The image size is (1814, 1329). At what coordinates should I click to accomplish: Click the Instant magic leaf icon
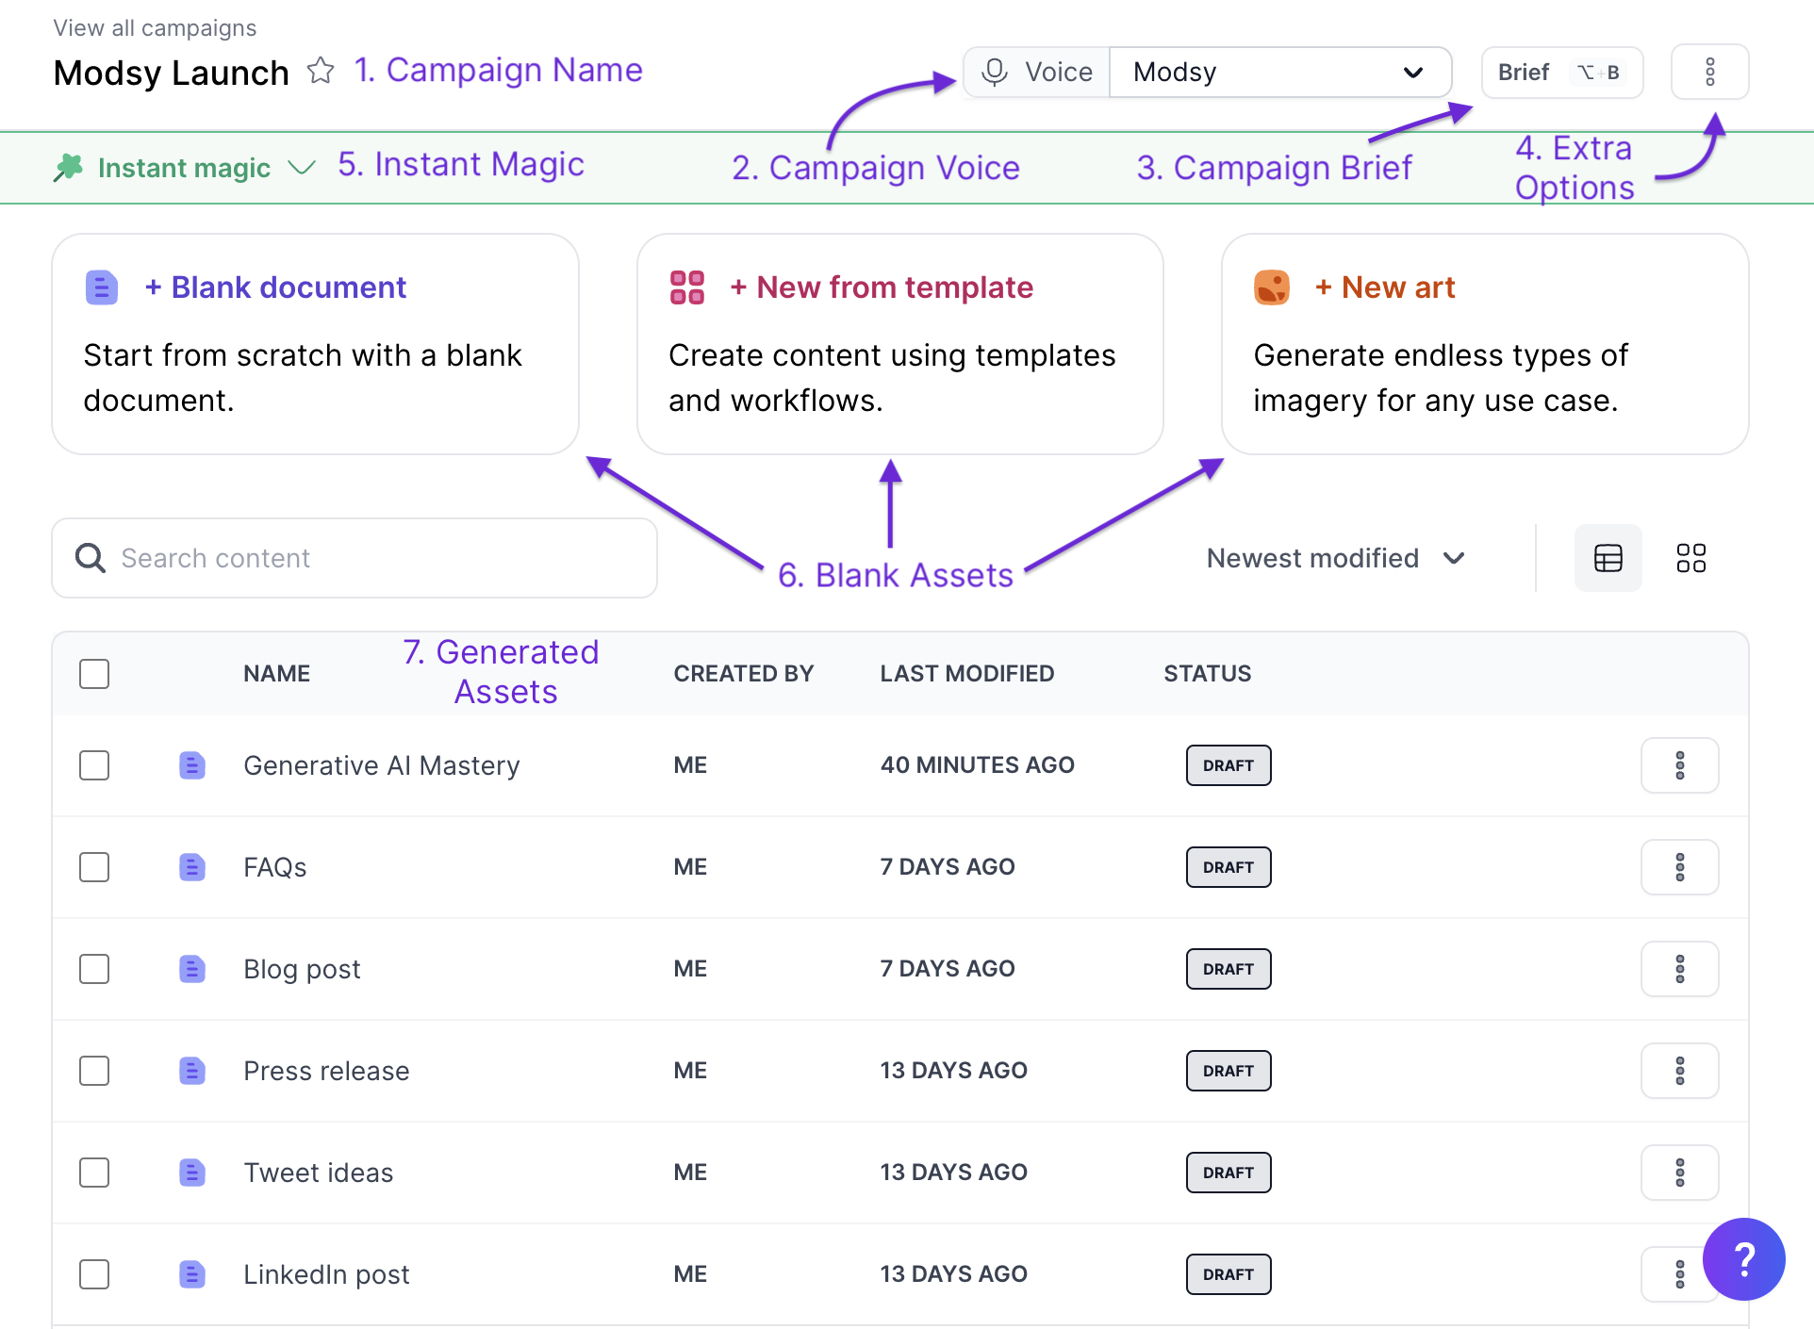point(68,168)
